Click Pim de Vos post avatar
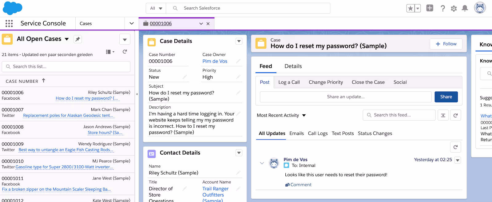Image resolution: width=492 pixels, height=202 pixels. tap(274, 163)
